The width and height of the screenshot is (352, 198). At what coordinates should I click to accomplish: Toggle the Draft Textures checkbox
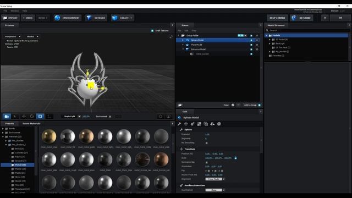[152, 31]
